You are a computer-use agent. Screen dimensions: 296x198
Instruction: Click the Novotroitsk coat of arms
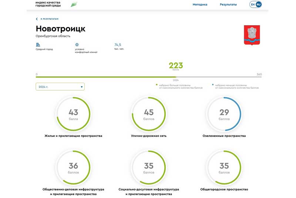(252, 35)
